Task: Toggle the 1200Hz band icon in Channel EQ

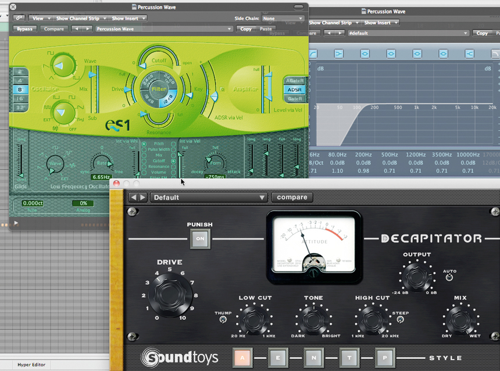Action: (x=417, y=53)
